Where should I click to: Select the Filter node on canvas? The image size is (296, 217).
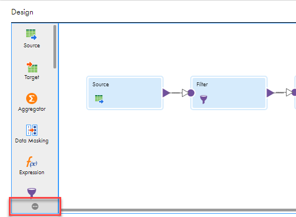coord(229,93)
